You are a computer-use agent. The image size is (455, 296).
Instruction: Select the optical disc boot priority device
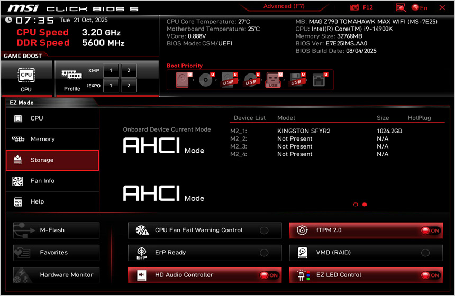pos(206,80)
